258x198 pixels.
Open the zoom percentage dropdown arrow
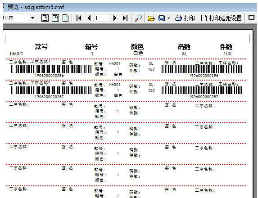[32, 18]
